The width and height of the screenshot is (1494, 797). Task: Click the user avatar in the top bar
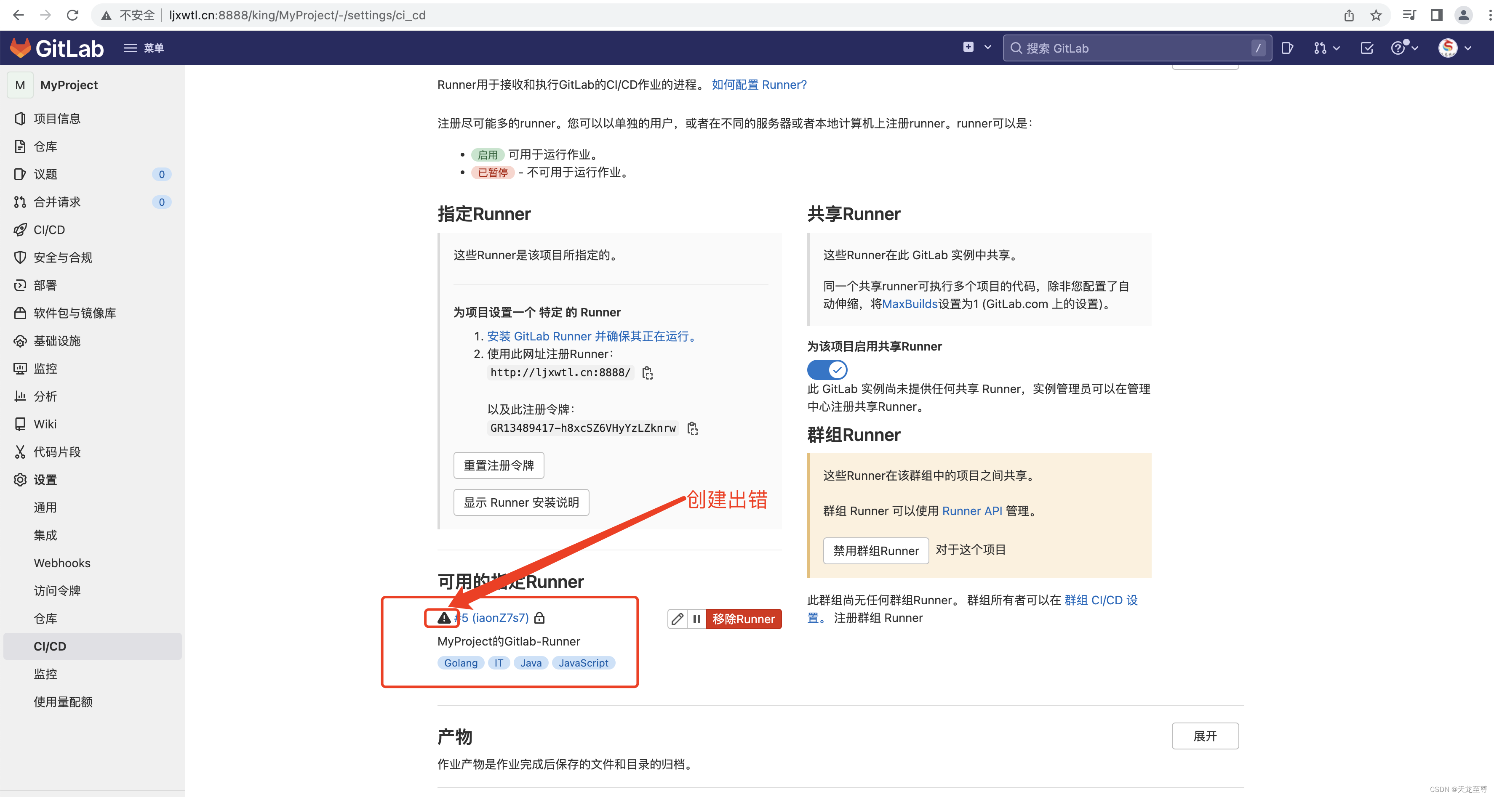1448,48
